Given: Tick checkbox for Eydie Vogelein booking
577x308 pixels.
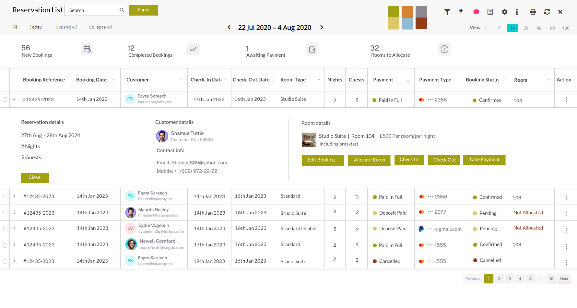Looking at the screenshot, I should click(5, 228).
